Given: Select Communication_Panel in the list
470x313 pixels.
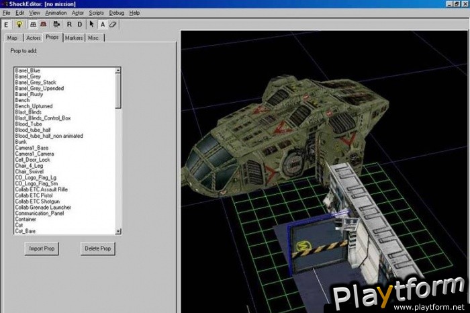Looking at the screenshot, I should point(40,214).
